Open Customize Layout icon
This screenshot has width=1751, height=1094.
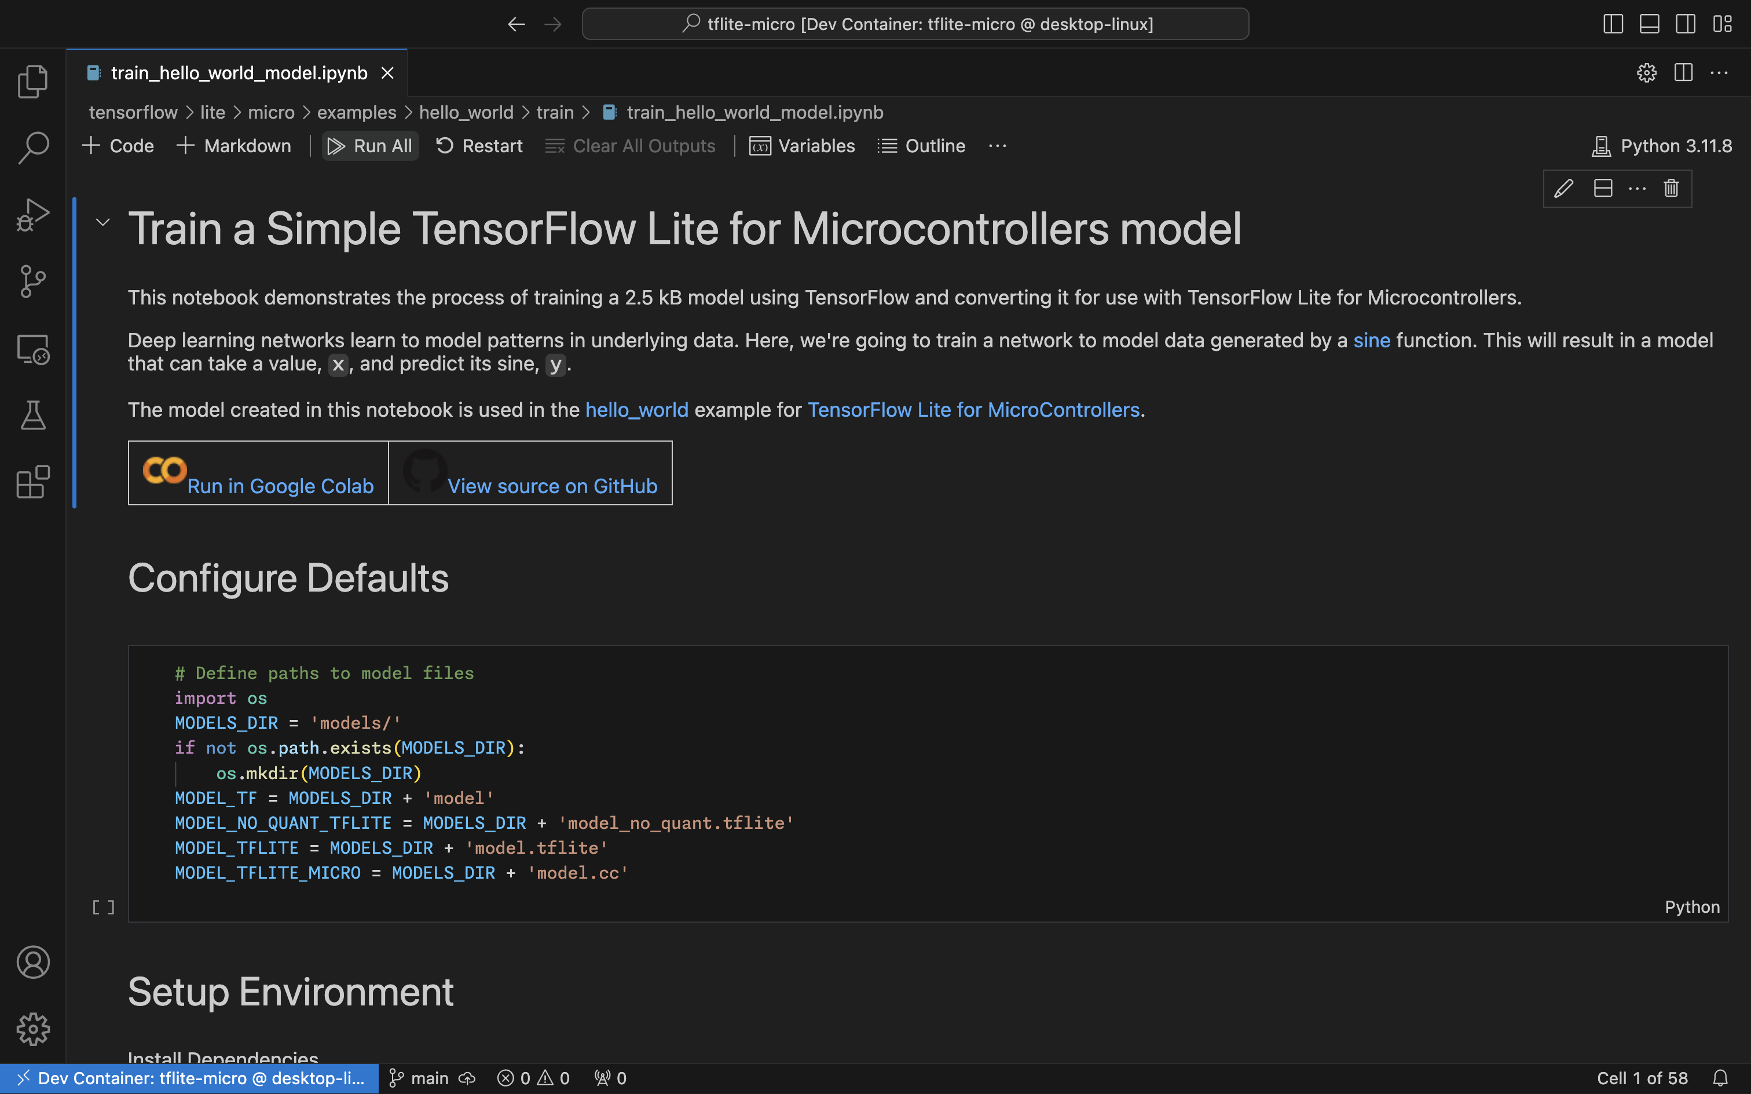(x=1722, y=24)
